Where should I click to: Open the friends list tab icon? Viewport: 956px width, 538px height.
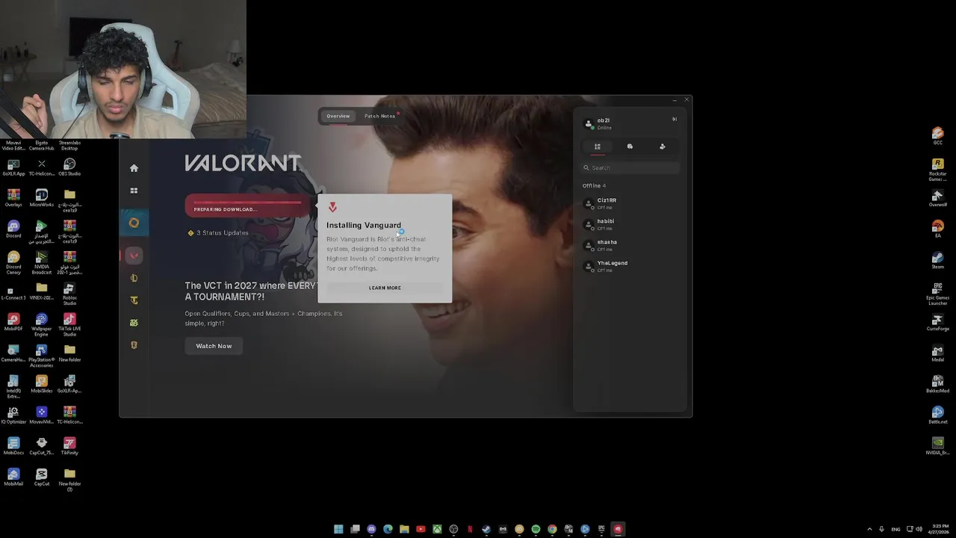tap(597, 146)
